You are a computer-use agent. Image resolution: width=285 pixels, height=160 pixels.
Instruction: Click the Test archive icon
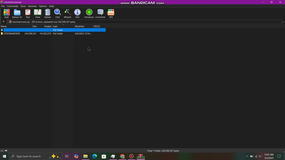coord(28,14)
